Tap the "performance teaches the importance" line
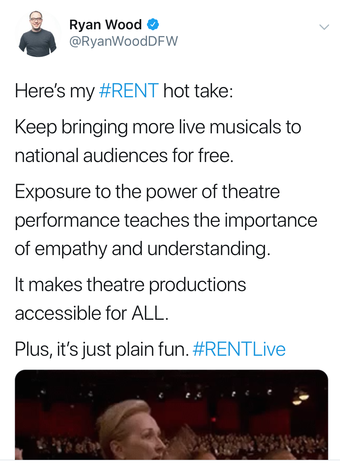Image resolution: width=340 pixels, height=465 pixels. 166,220
